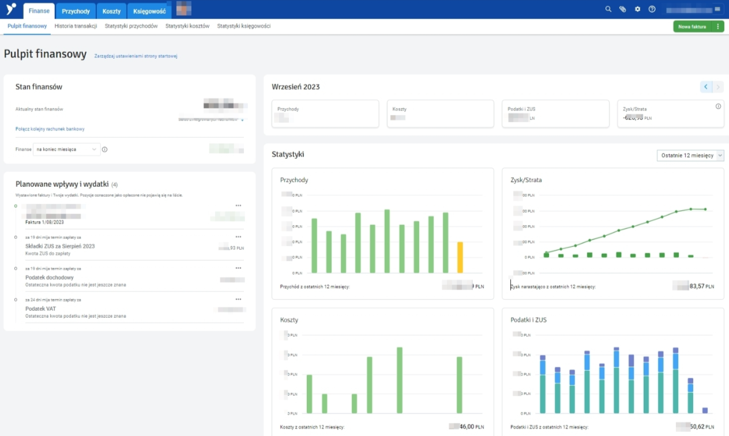The image size is (729, 436).
Task: Click the yellow bar in Przychody chart
Action: tap(460, 257)
